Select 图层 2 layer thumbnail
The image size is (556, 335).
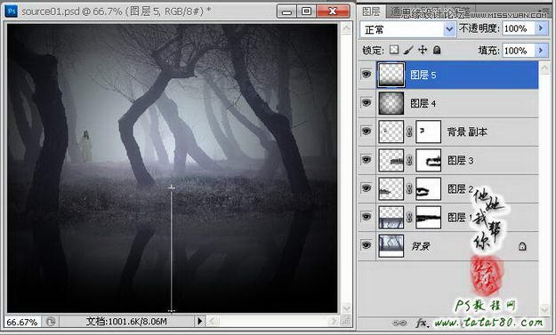tap(391, 188)
